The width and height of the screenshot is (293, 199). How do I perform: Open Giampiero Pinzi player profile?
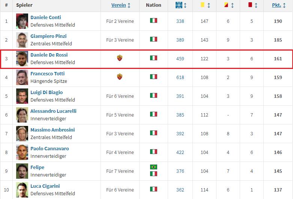[48, 36]
